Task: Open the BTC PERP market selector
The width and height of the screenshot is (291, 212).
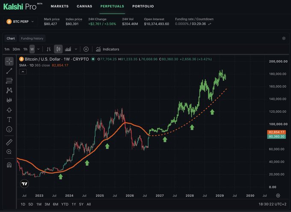Action: 21,21
